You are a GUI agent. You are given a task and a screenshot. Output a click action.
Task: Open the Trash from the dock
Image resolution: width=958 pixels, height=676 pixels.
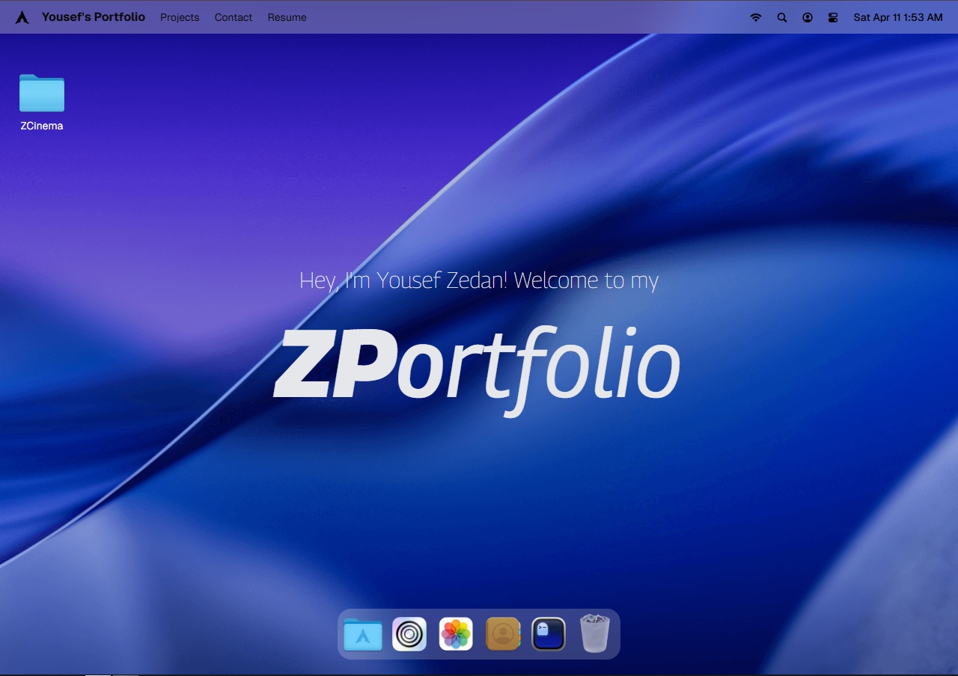[x=595, y=633]
